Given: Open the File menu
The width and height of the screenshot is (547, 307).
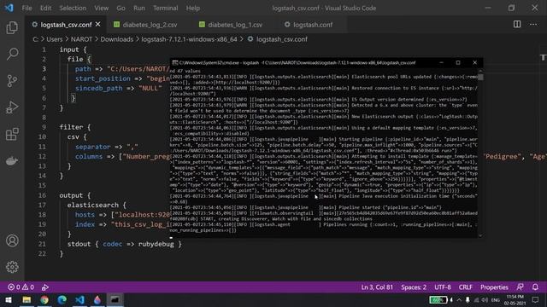Looking at the screenshot, I should coord(26,8).
